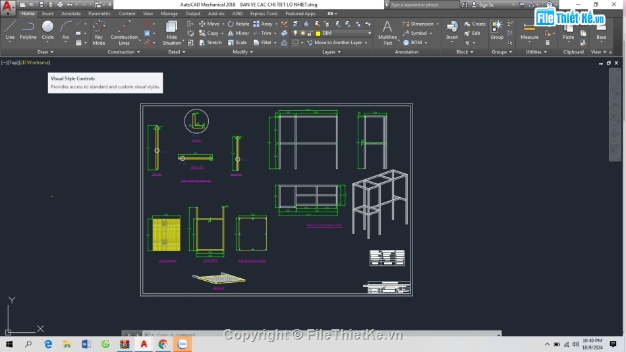Click the BOM tool

coord(413,42)
